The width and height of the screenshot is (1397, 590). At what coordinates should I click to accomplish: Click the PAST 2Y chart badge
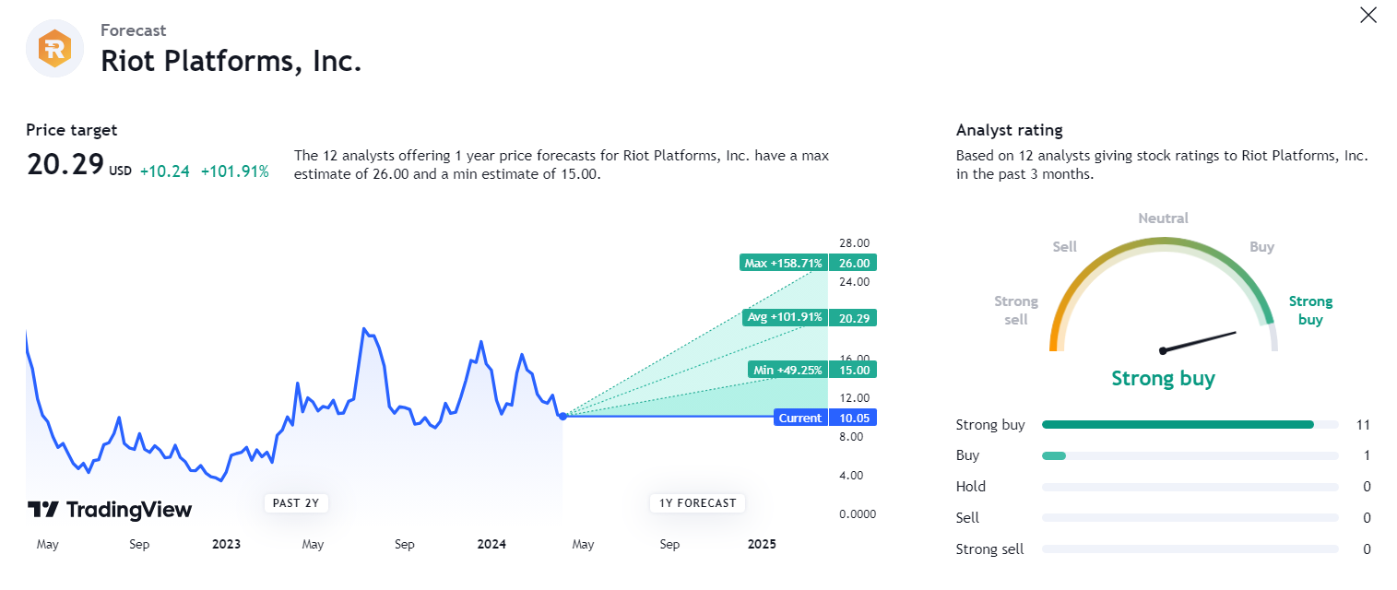(297, 502)
